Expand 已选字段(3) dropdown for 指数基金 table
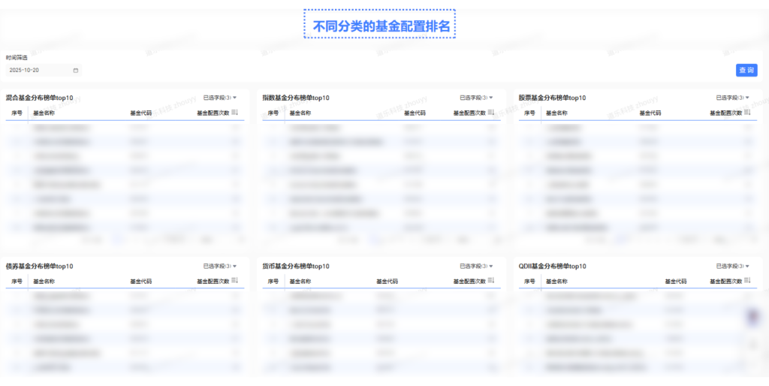Viewport: 769px width, 386px height. [477, 98]
